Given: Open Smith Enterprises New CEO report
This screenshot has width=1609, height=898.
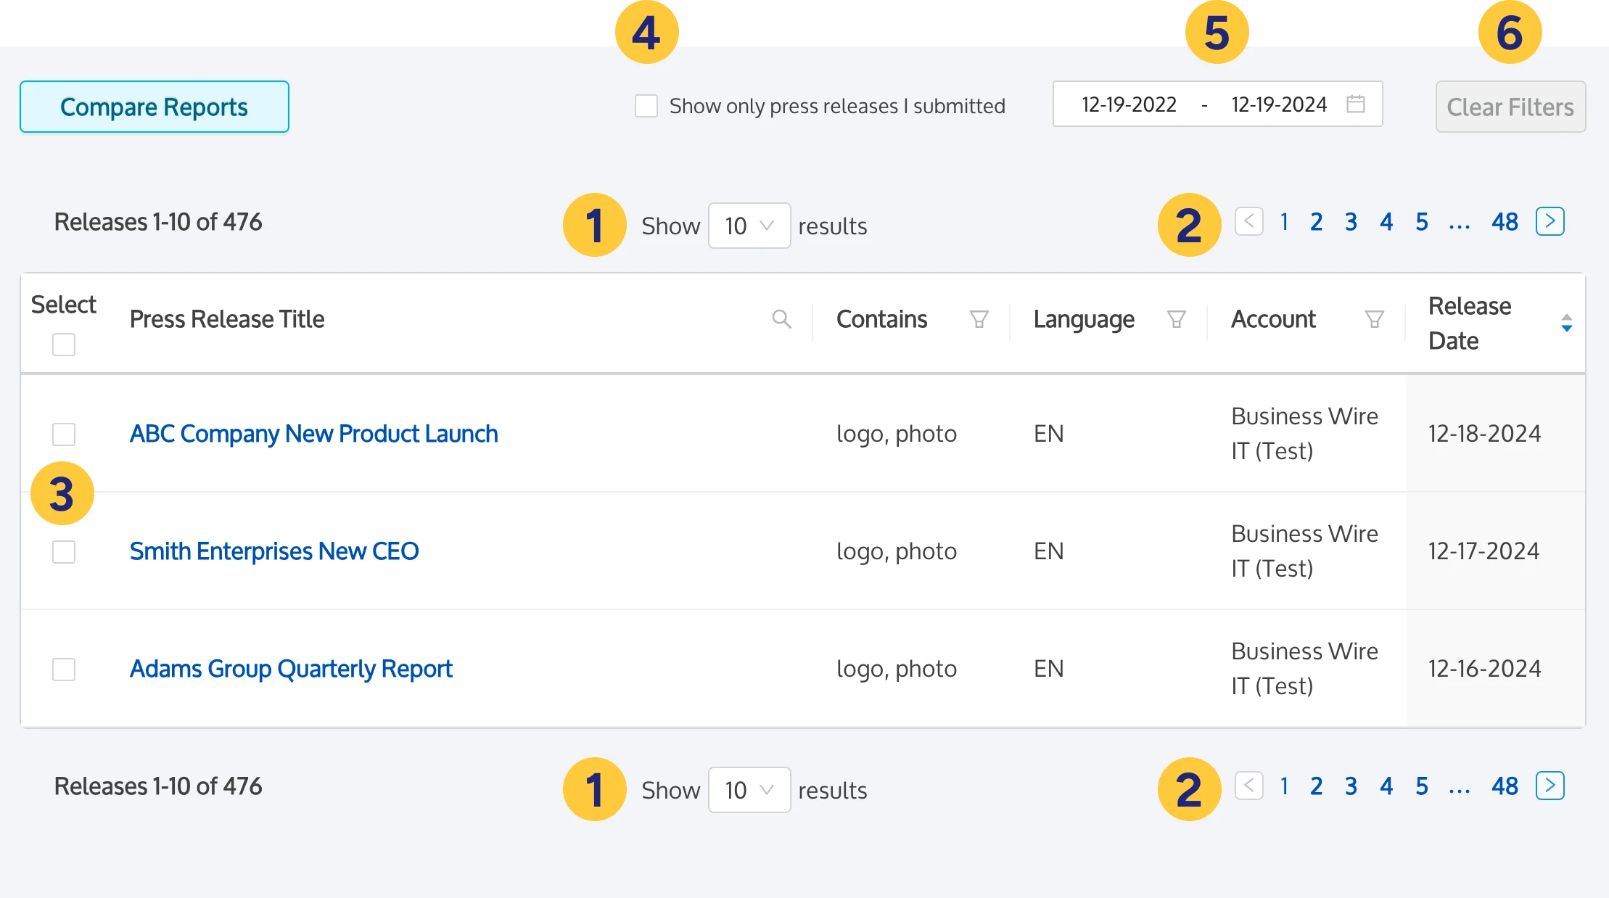Looking at the screenshot, I should tap(274, 551).
